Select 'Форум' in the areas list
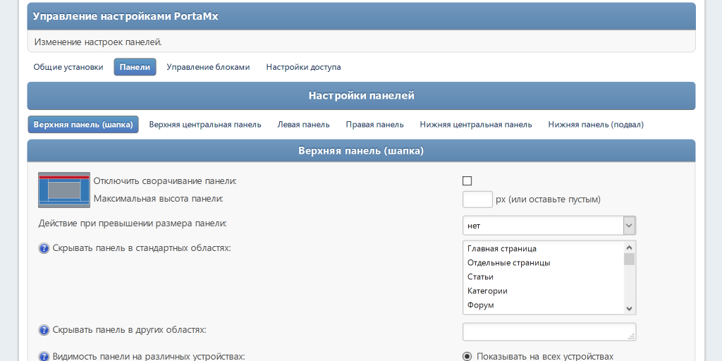 coord(481,305)
